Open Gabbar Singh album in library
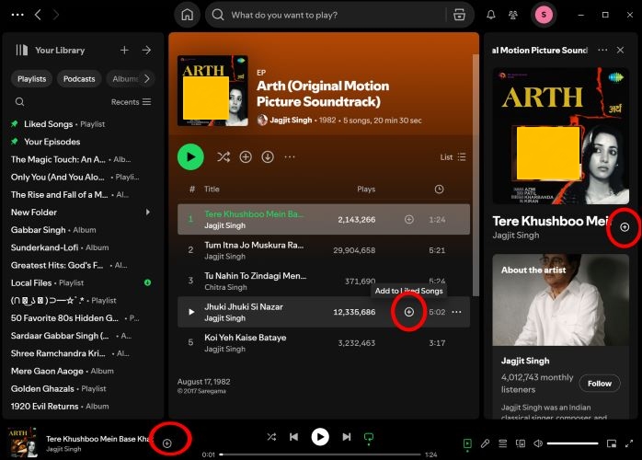 point(82,230)
